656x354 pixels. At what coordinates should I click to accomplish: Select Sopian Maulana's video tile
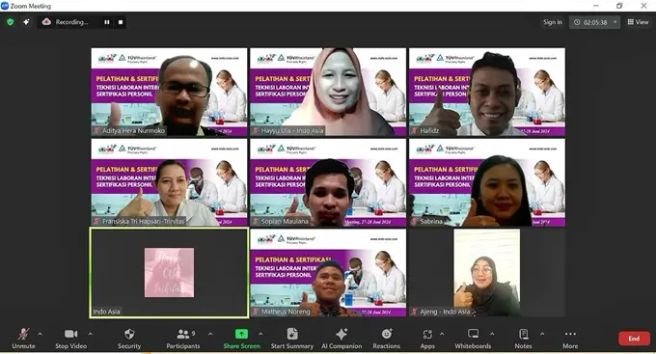pyautogui.click(x=328, y=182)
